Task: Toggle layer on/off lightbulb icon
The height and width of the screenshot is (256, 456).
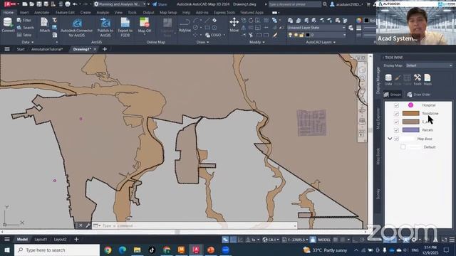Action: pyautogui.click(x=290, y=35)
